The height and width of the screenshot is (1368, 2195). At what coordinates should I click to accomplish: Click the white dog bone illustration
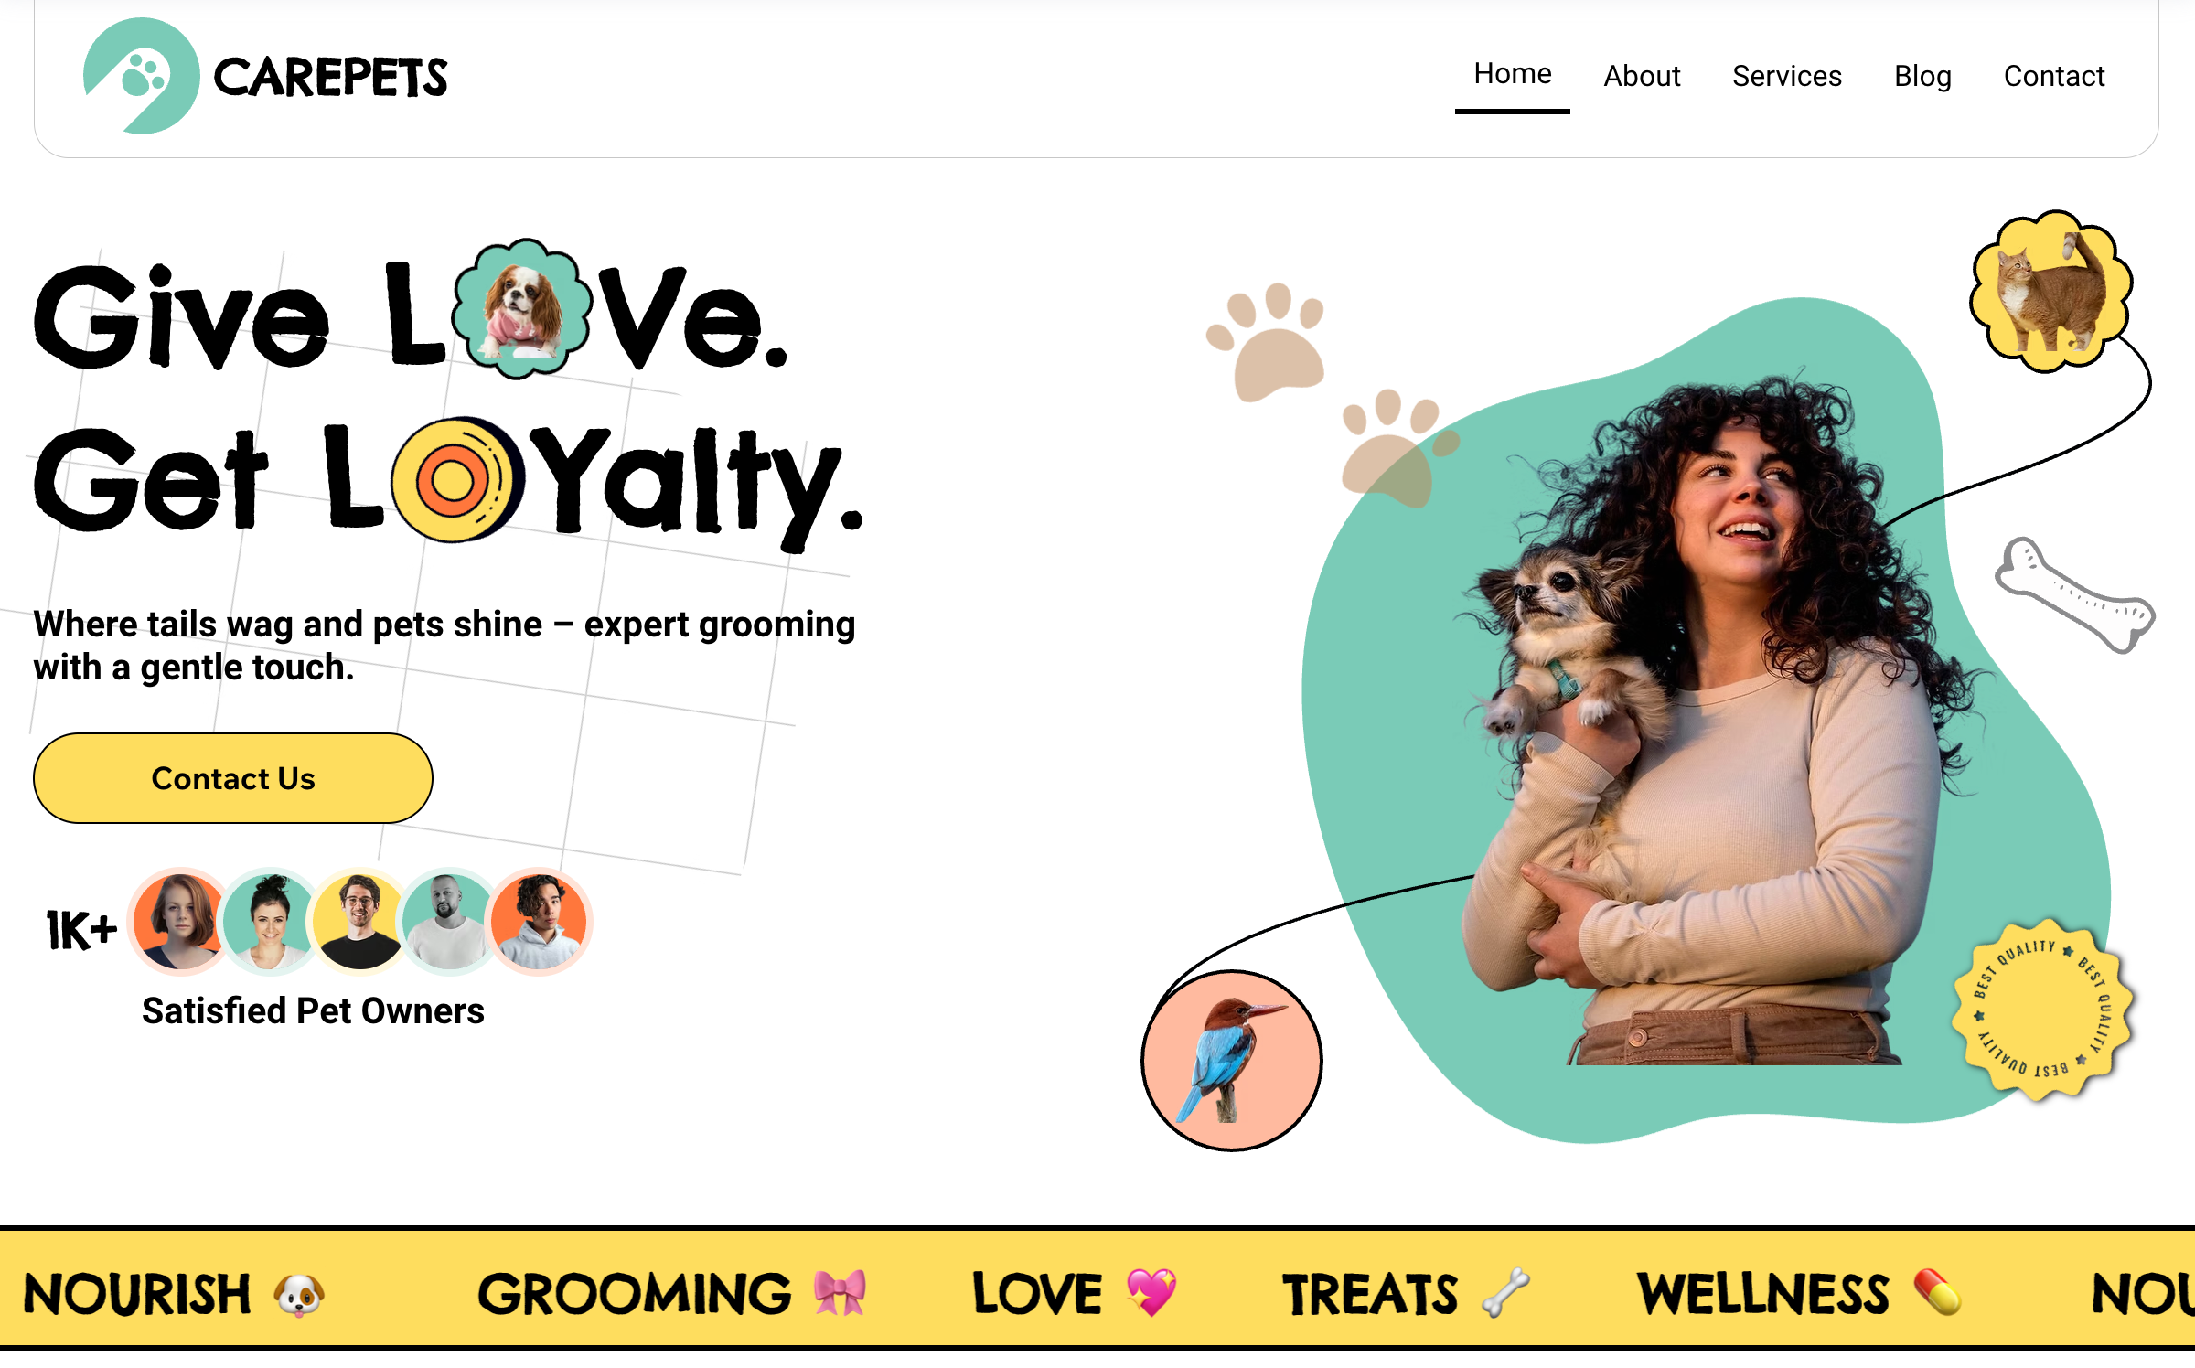click(2074, 594)
